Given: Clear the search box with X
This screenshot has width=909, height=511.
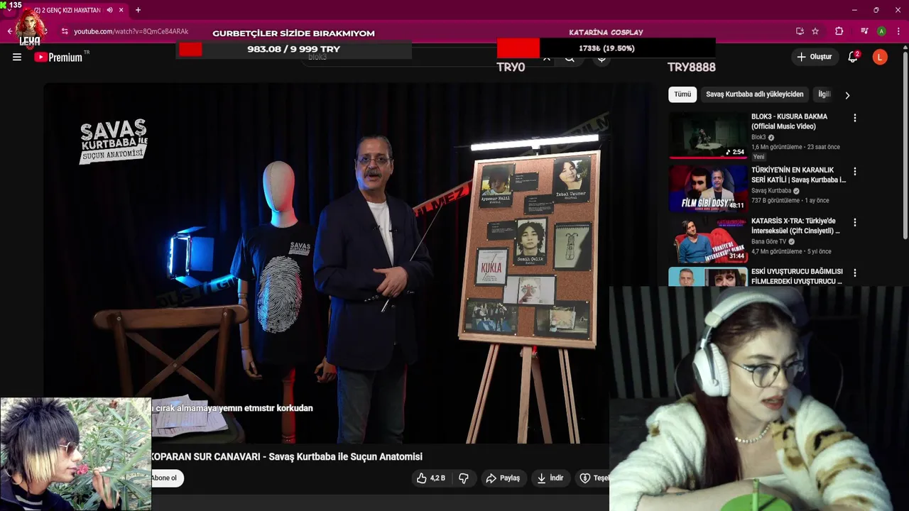Looking at the screenshot, I should [x=546, y=58].
